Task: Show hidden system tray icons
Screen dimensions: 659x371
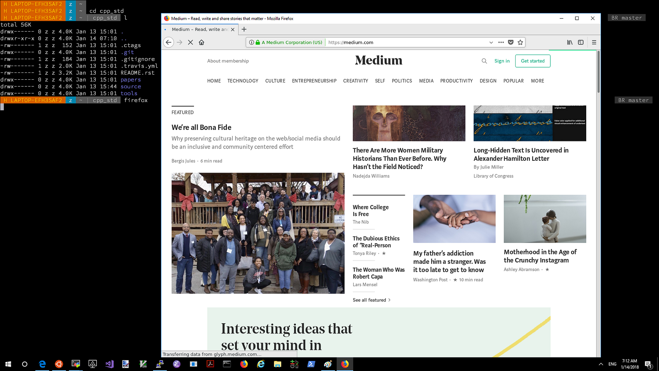Action: (601, 364)
